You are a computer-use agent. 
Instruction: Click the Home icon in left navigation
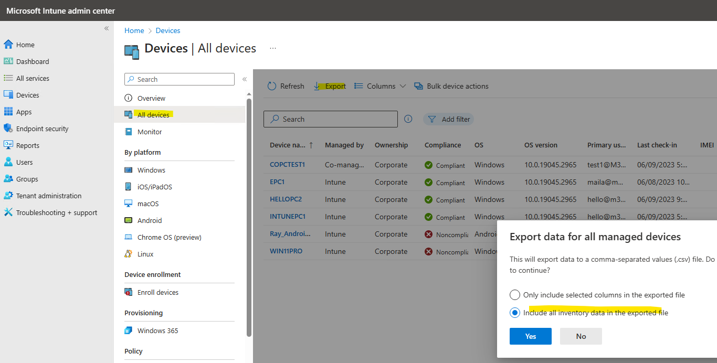(x=8, y=45)
